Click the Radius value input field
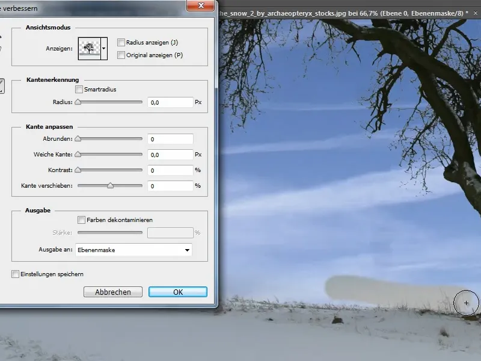481x361 pixels. click(x=170, y=102)
